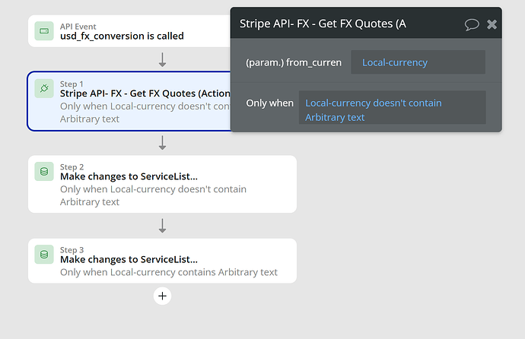The width and height of the screenshot is (525, 339).
Task: Click the Only when label in the panel
Action: [x=269, y=103]
